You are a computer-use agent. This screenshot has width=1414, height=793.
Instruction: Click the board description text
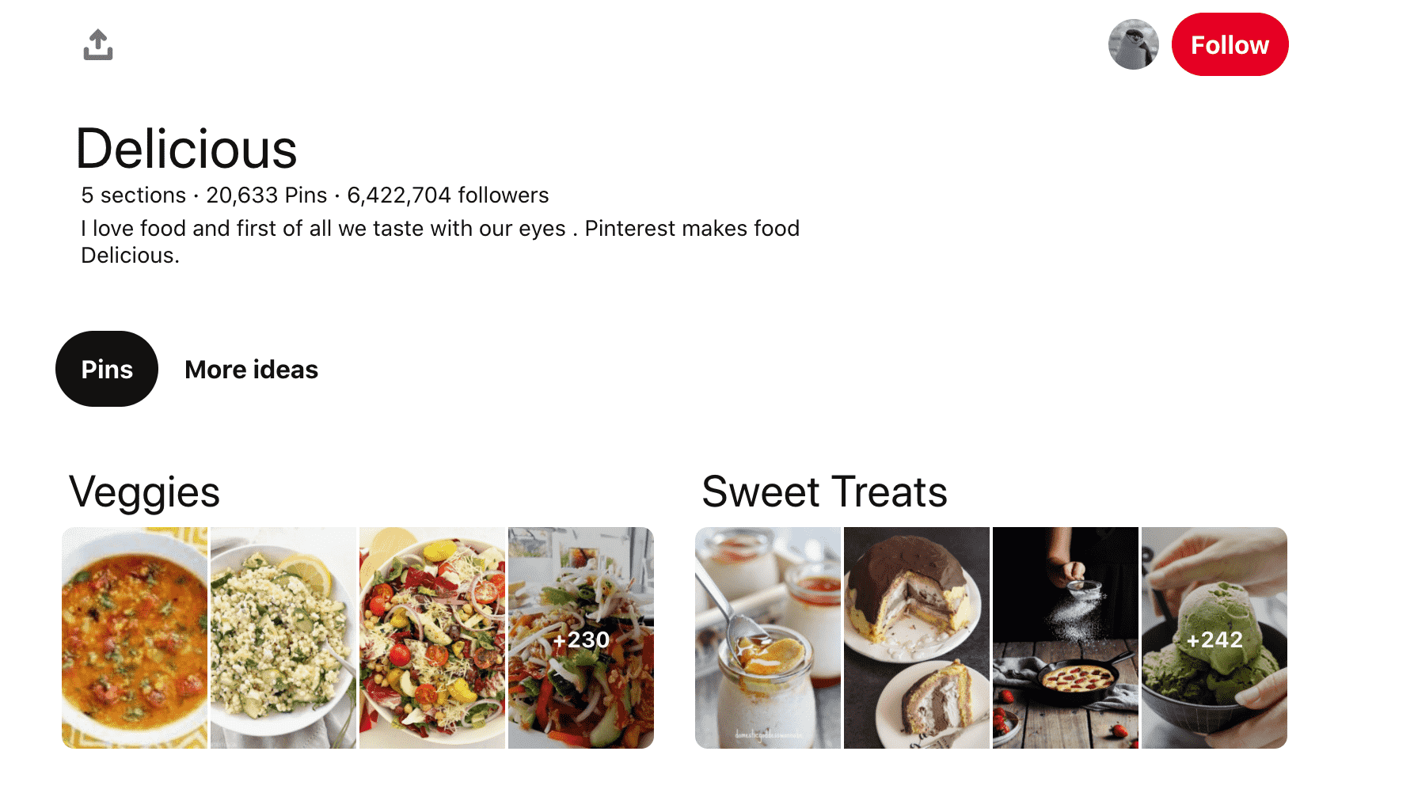439,229
